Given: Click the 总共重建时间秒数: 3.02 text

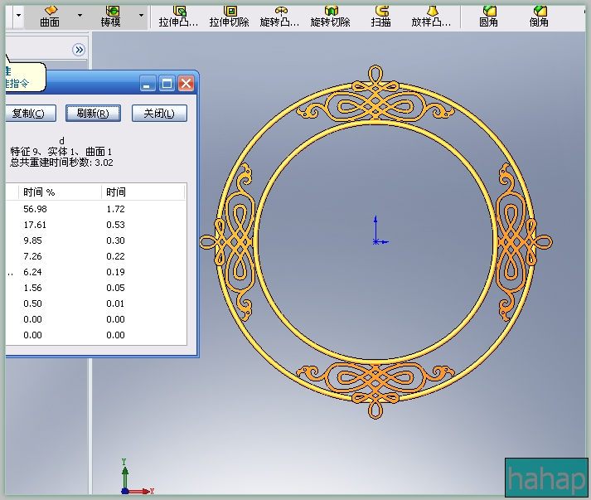Looking at the screenshot, I should pyautogui.click(x=61, y=163).
